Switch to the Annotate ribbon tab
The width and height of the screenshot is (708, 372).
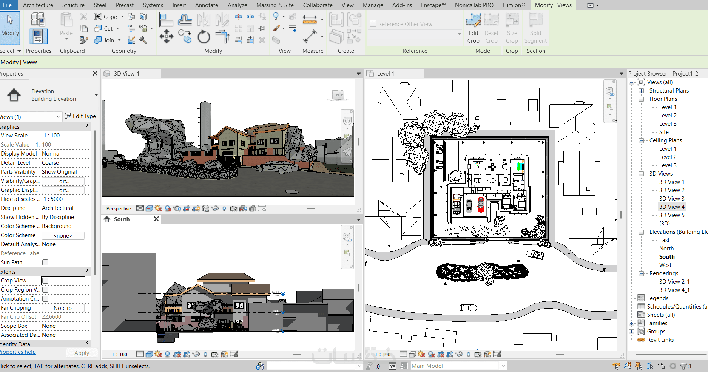point(207,5)
